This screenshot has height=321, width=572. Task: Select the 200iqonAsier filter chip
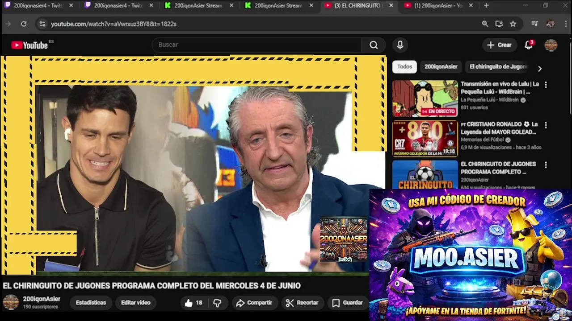(x=441, y=67)
